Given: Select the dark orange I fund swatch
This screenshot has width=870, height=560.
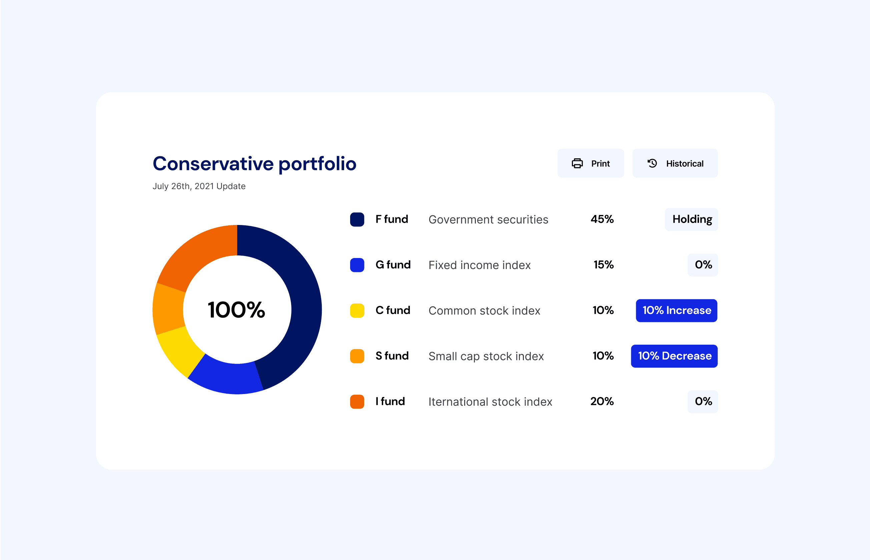Looking at the screenshot, I should (x=357, y=401).
